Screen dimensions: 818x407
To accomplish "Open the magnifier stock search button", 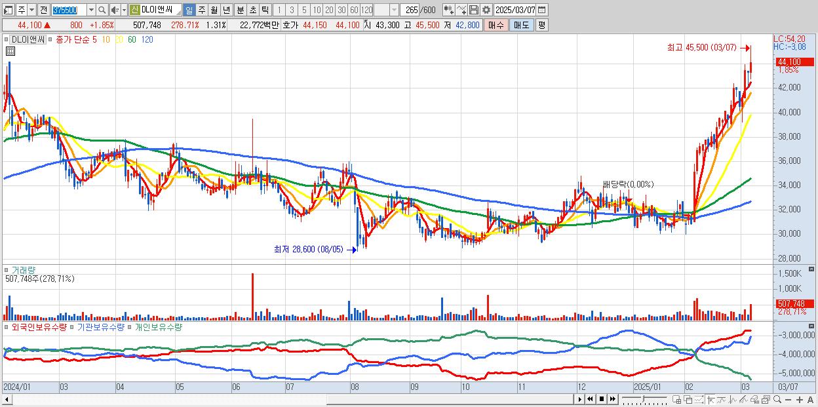I will (x=102, y=10).
